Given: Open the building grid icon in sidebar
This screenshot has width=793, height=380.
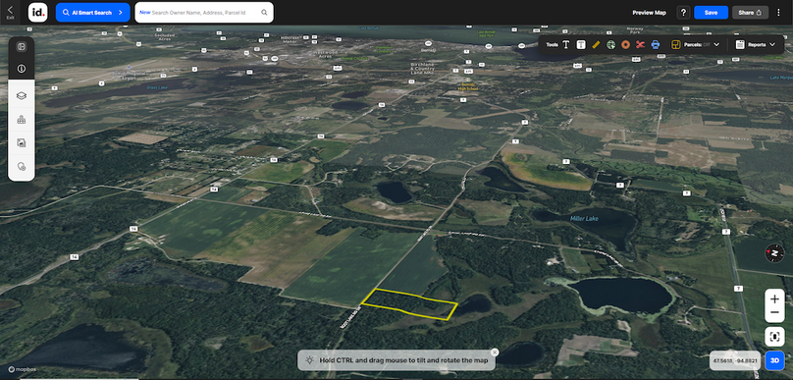Looking at the screenshot, I should 22,120.
